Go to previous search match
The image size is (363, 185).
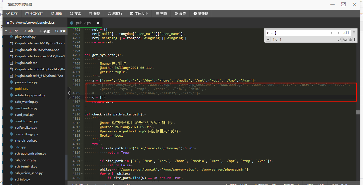pos(331,33)
